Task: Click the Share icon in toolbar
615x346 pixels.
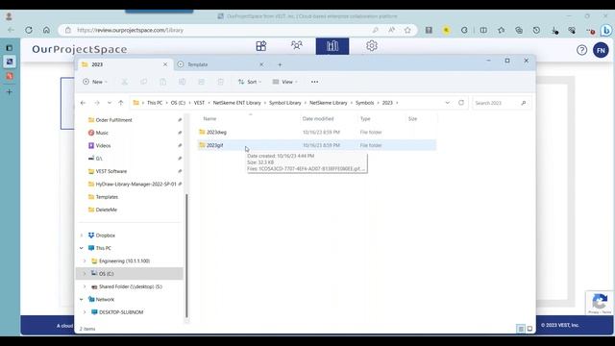Action: pos(201,82)
